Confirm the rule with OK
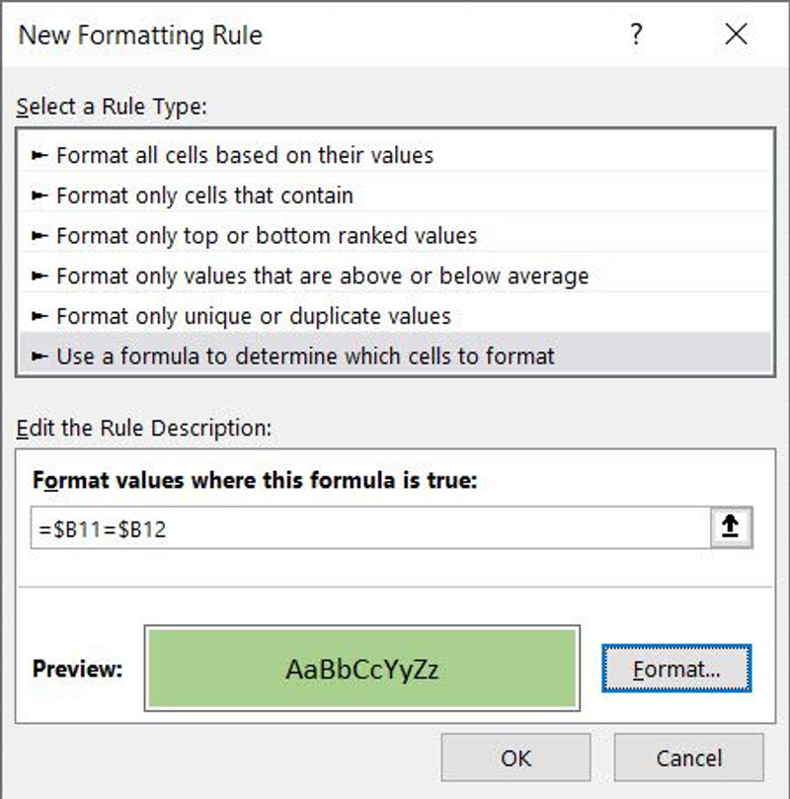 click(515, 758)
